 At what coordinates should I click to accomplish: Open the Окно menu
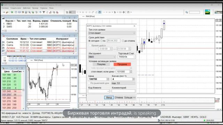coord(51,8)
